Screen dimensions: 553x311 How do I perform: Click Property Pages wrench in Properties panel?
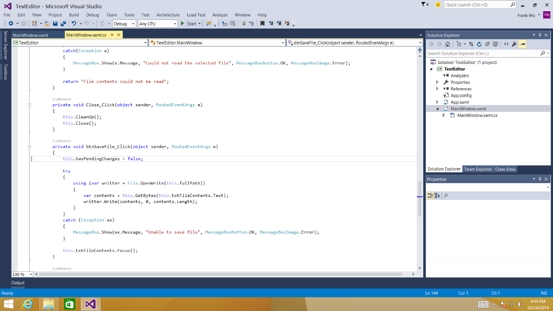click(446, 196)
